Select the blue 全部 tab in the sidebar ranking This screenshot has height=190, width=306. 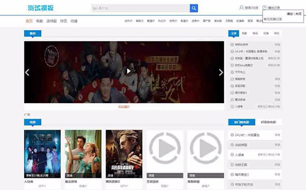click(x=234, y=33)
